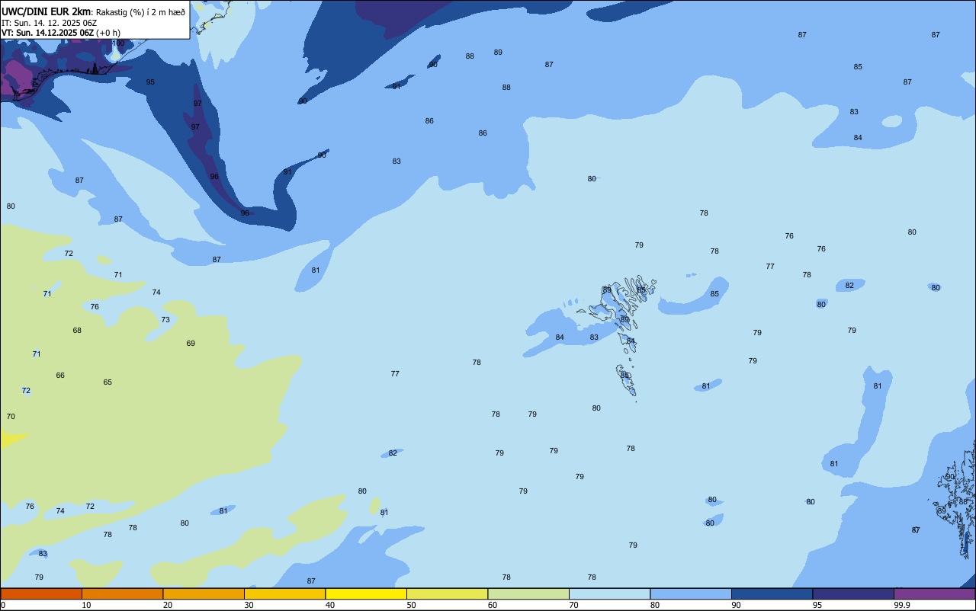Click the purple above-99.9 legend swatch
The image size is (976, 611).
tap(934, 593)
